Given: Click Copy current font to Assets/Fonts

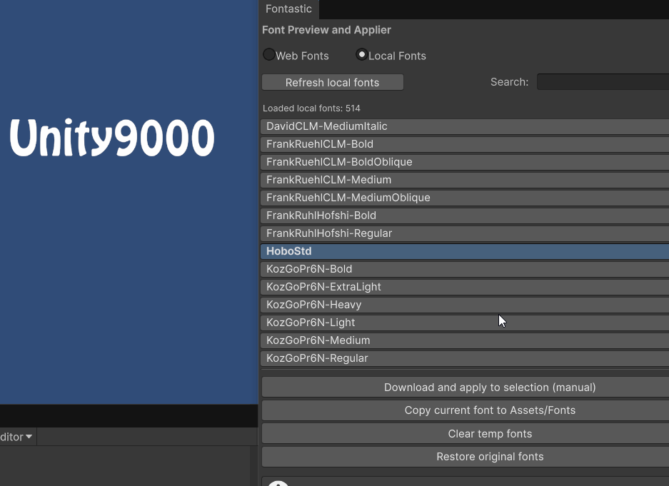Looking at the screenshot, I should [x=465, y=410].
